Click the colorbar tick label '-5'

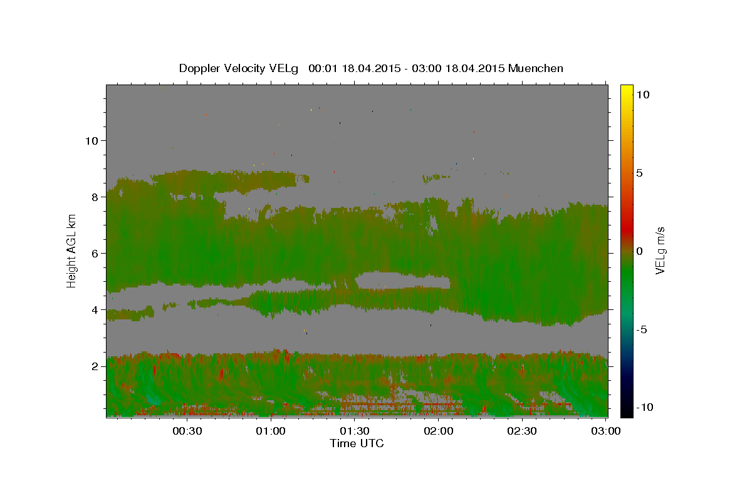(642, 329)
